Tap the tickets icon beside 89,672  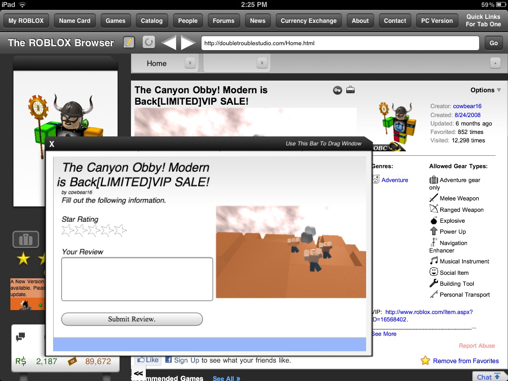coord(72,361)
